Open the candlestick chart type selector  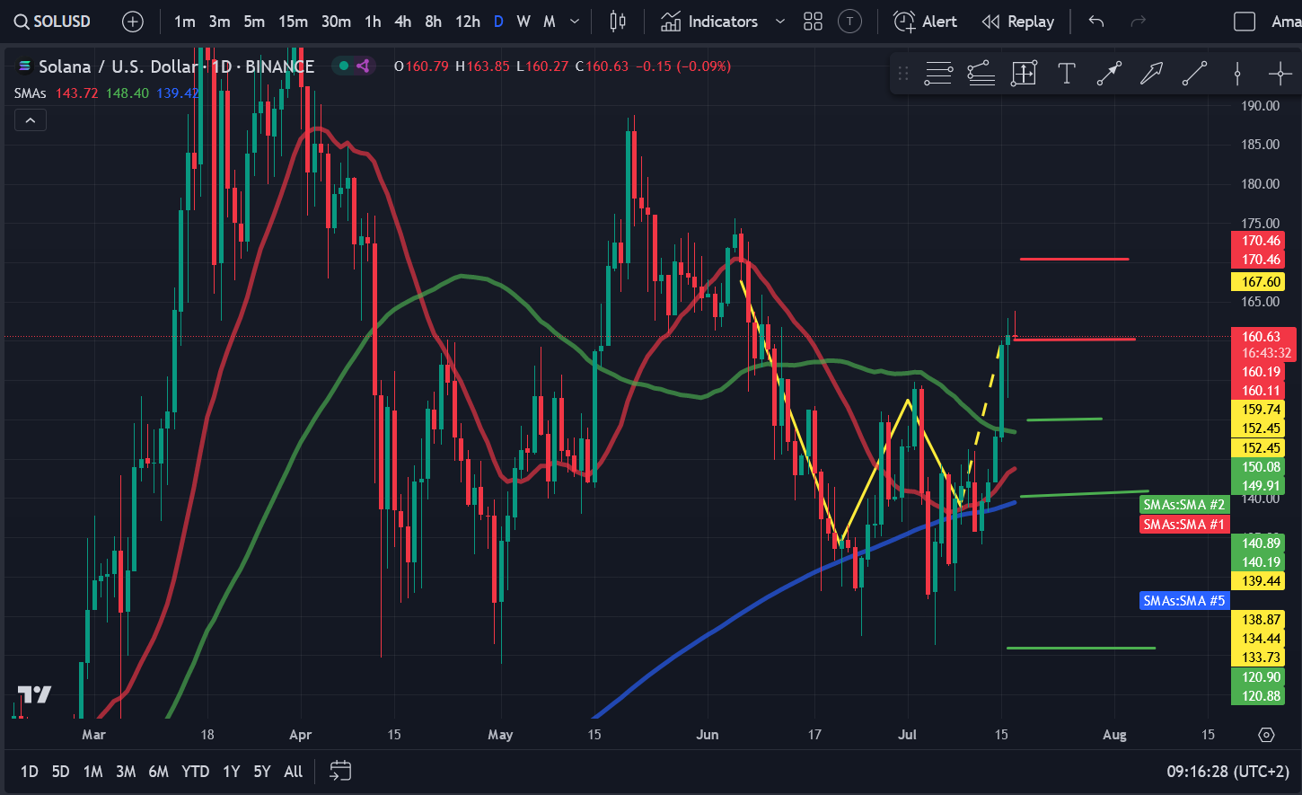[618, 22]
